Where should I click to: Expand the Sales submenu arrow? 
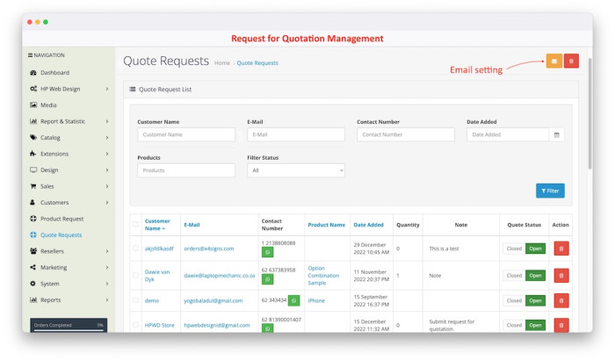106,186
